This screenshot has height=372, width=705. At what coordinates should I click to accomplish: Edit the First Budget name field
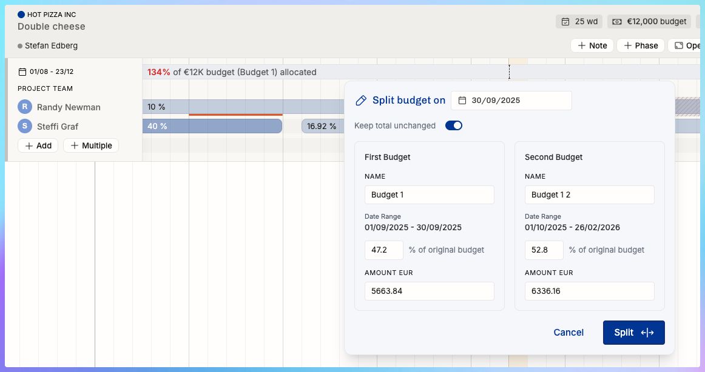[x=429, y=195]
